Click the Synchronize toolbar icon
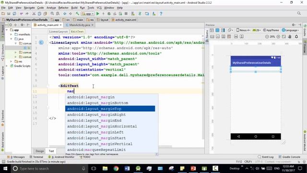This screenshot has width=307, height=173. 14,13
